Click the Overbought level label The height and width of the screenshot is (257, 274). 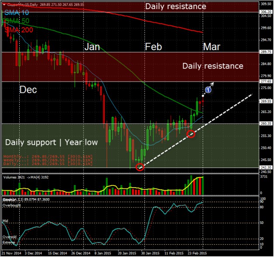pos(11,206)
